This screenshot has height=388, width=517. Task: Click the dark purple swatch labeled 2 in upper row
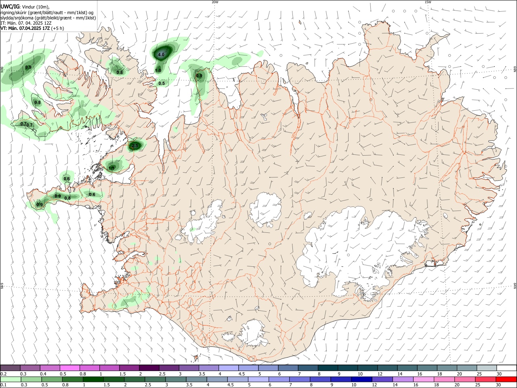(x=149, y=368)
